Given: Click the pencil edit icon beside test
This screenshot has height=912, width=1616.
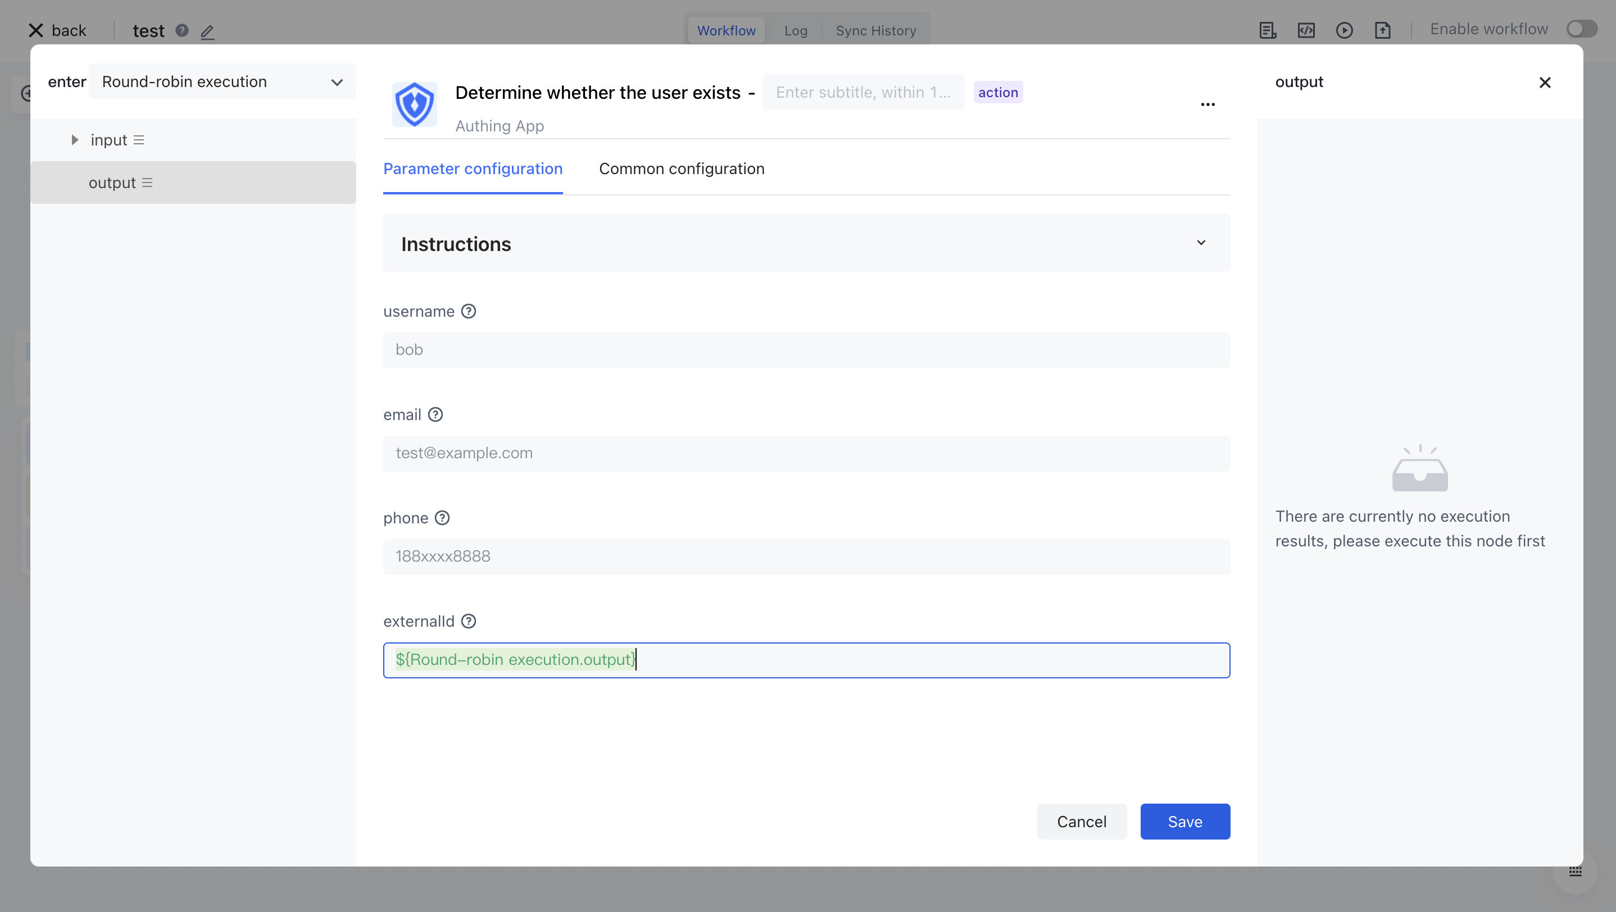Looking at the screenshot, I should tap(208, 31).
